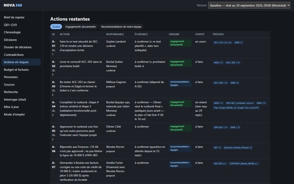Image resolution: width=294 pixels, height=184 pixels.
Task: Click the A-05 row ID
Action: pos(54,129)
